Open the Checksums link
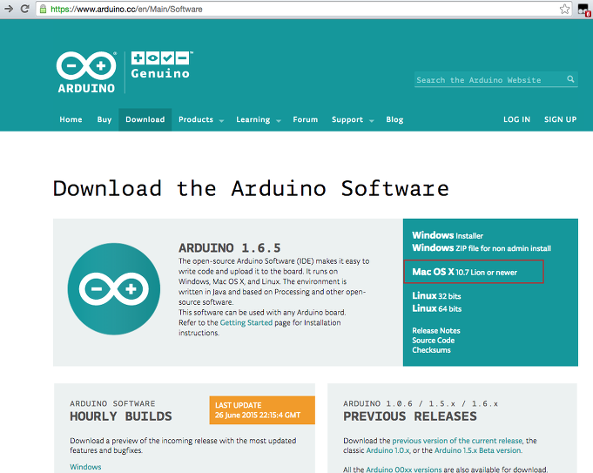 (x=431, y=350)
